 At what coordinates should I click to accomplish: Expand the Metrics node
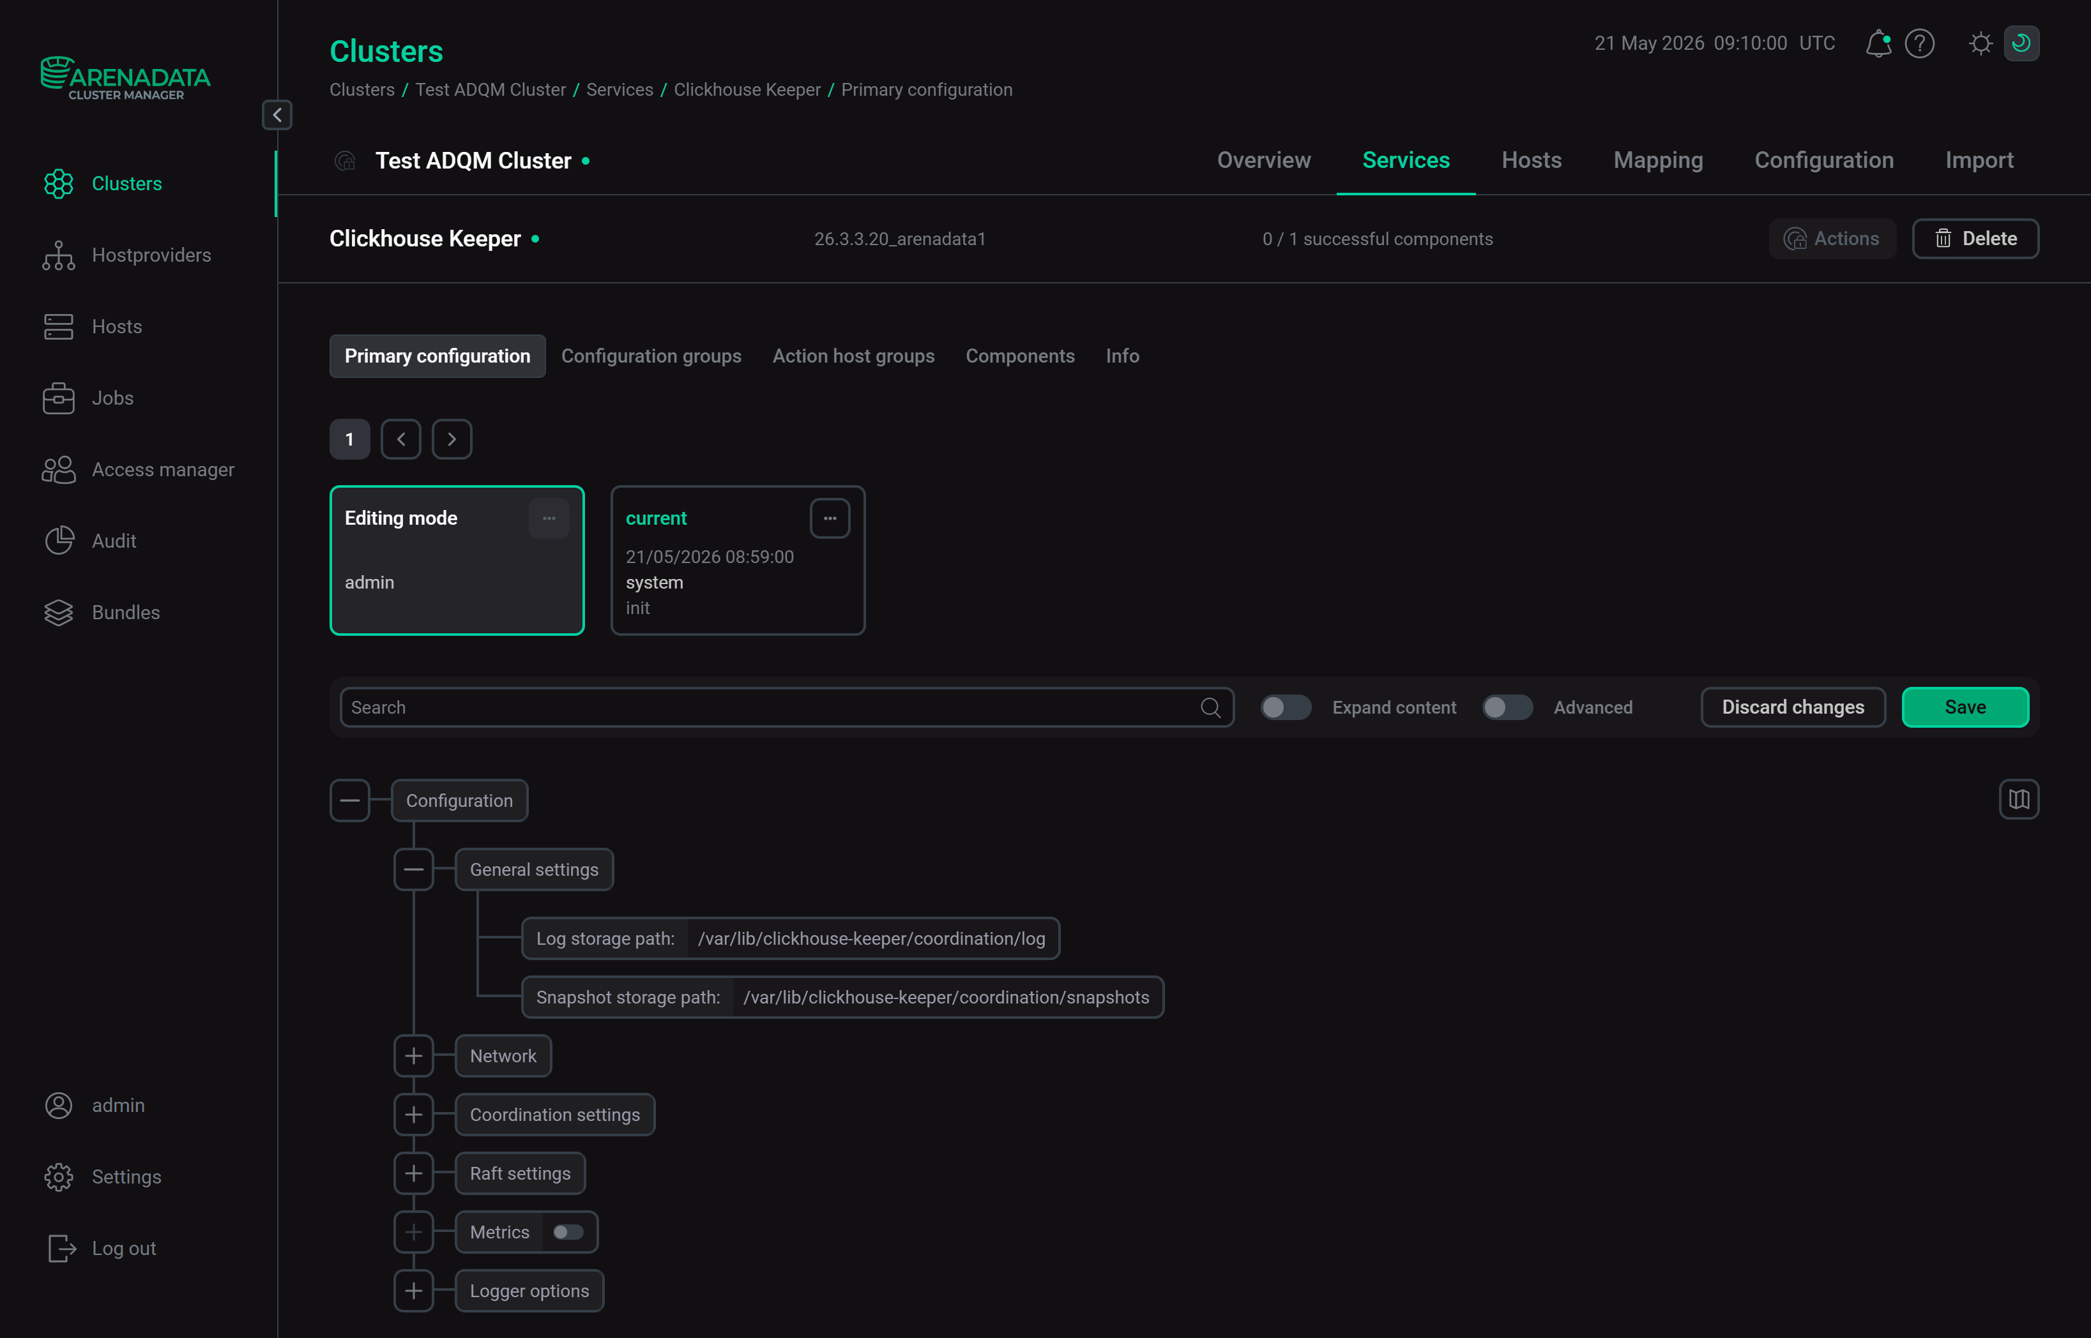click(414, 1232)
